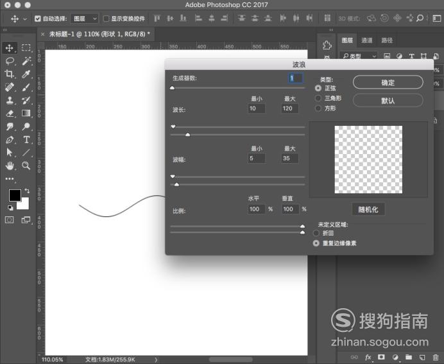This screenshot has width=444, height=364.
Task: Click the 比例 水平 percent field
Action: coord(257,209)
